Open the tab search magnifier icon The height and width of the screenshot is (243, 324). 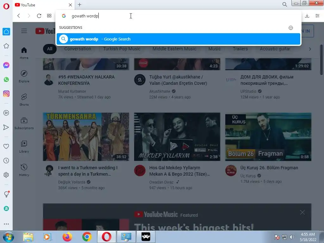284,4
